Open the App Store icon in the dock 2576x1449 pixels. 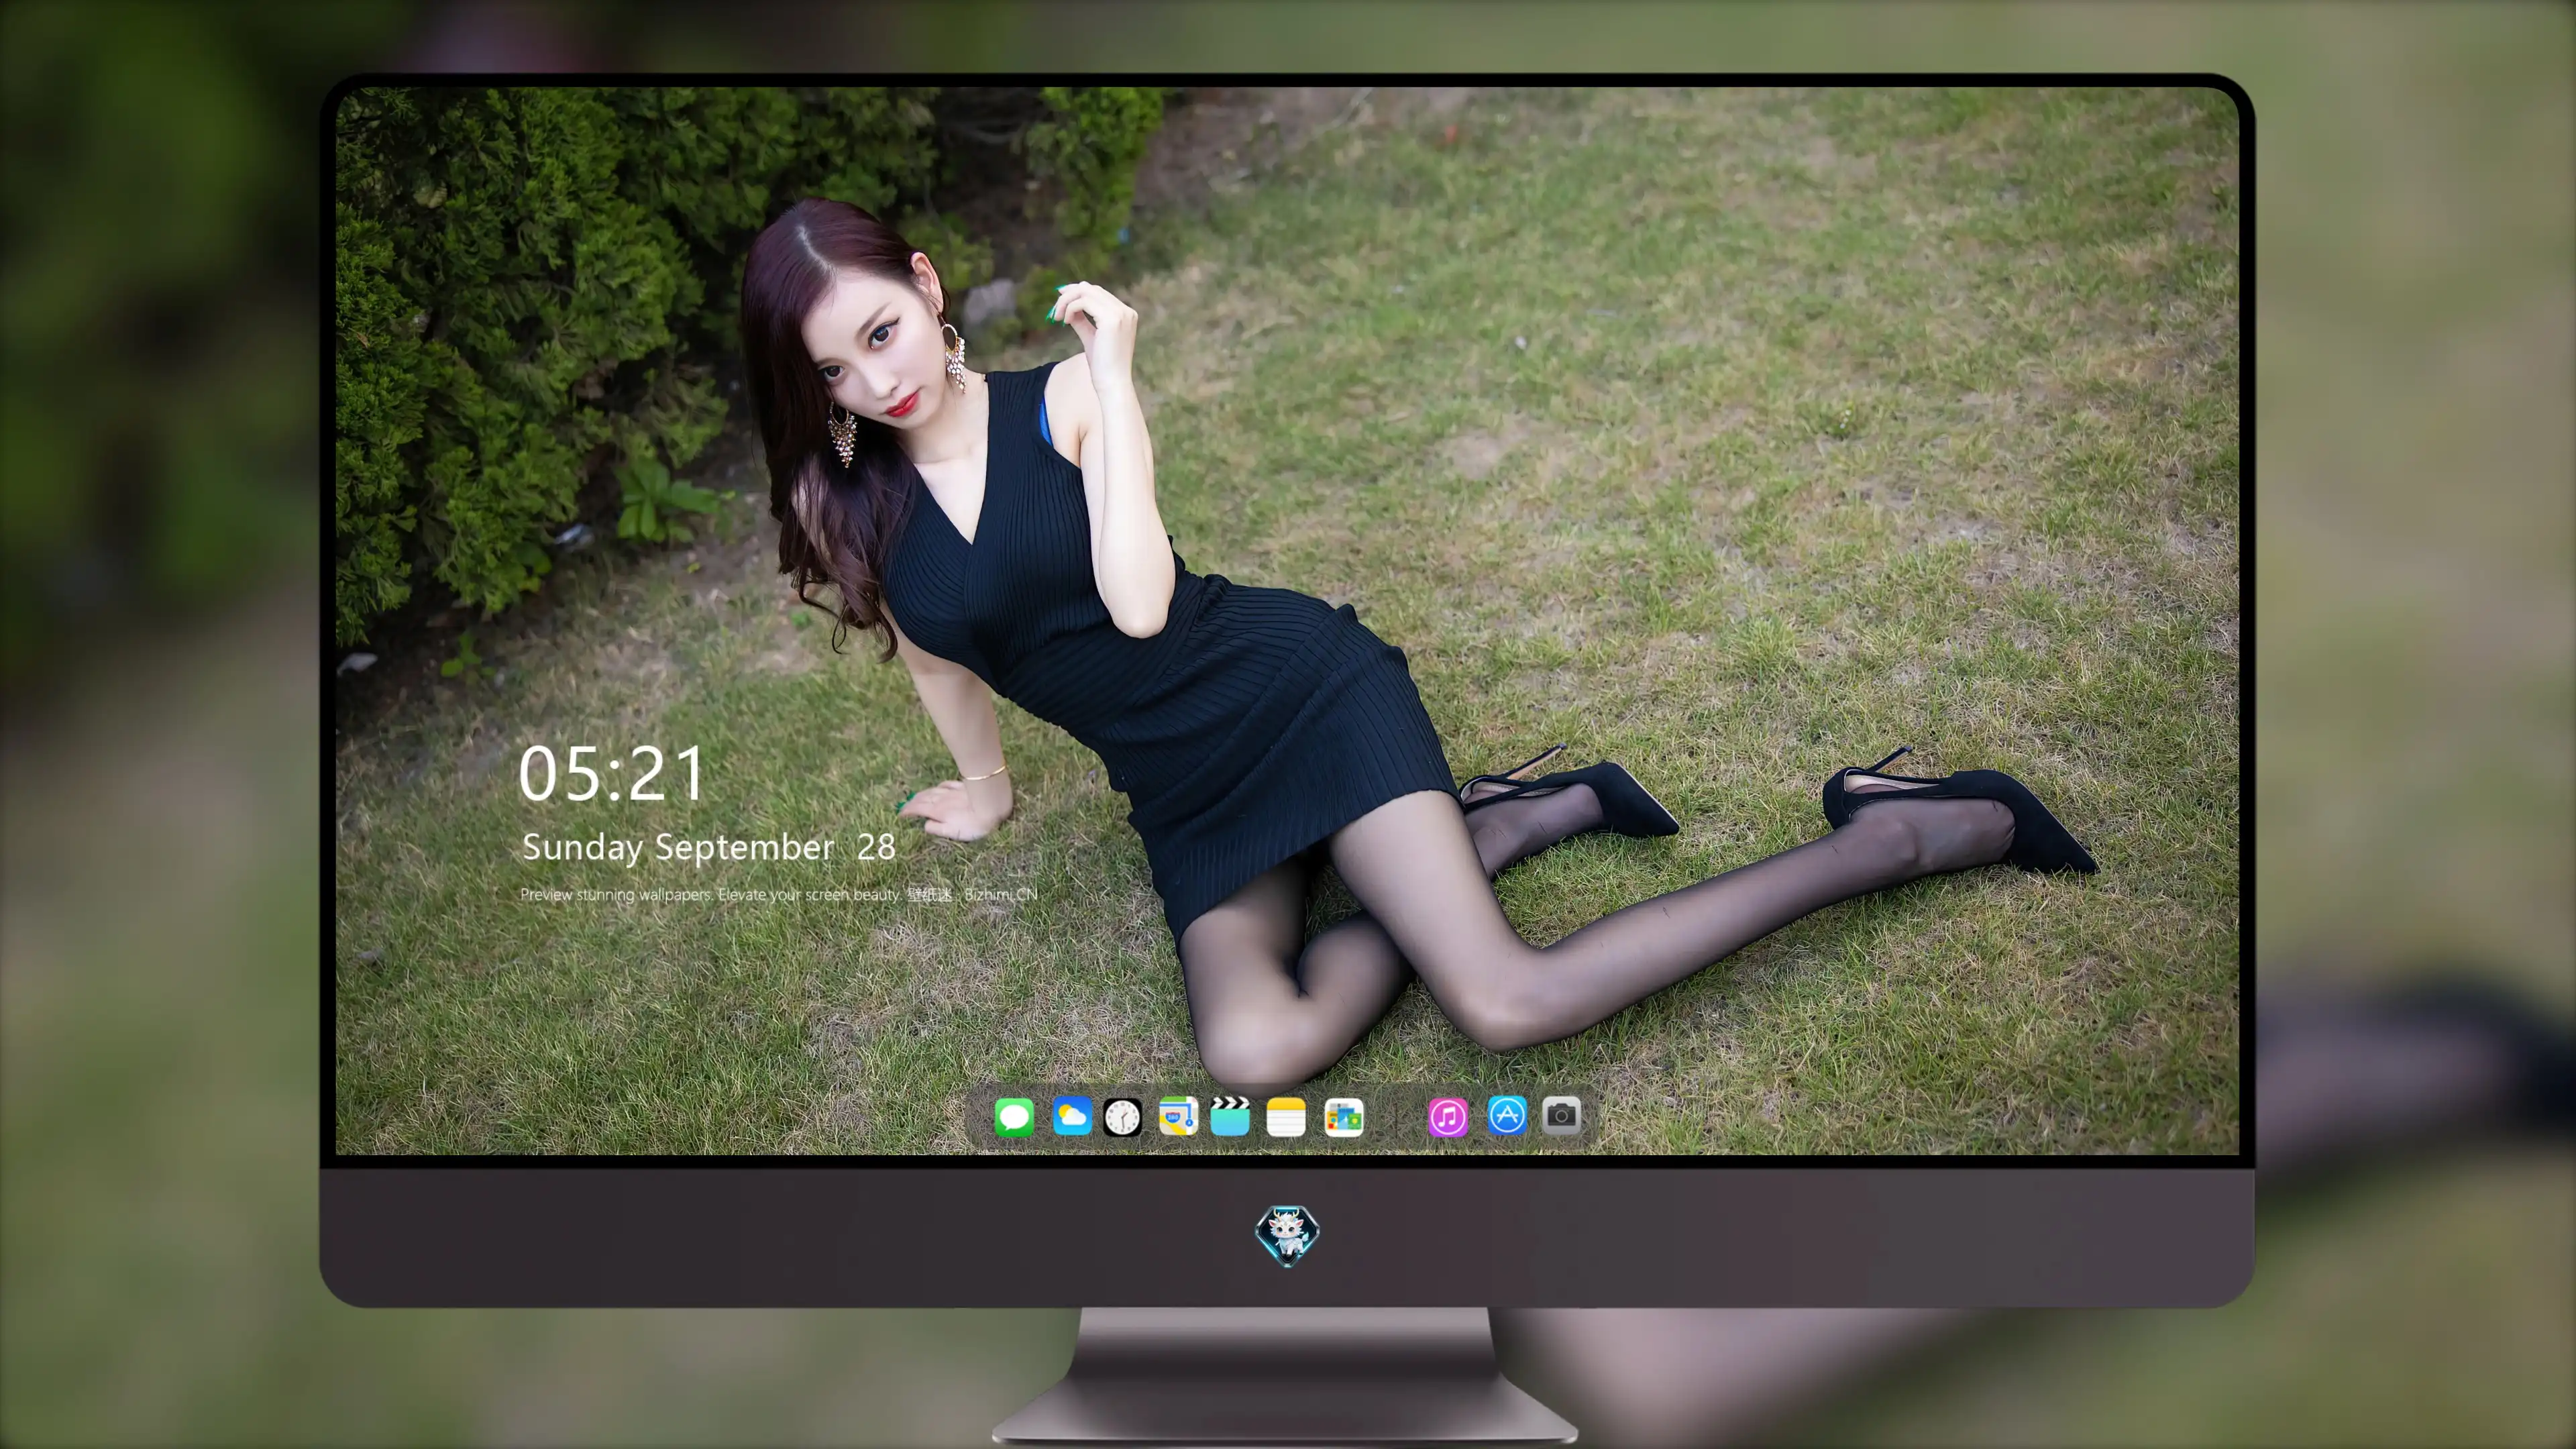point(1507,1115)
